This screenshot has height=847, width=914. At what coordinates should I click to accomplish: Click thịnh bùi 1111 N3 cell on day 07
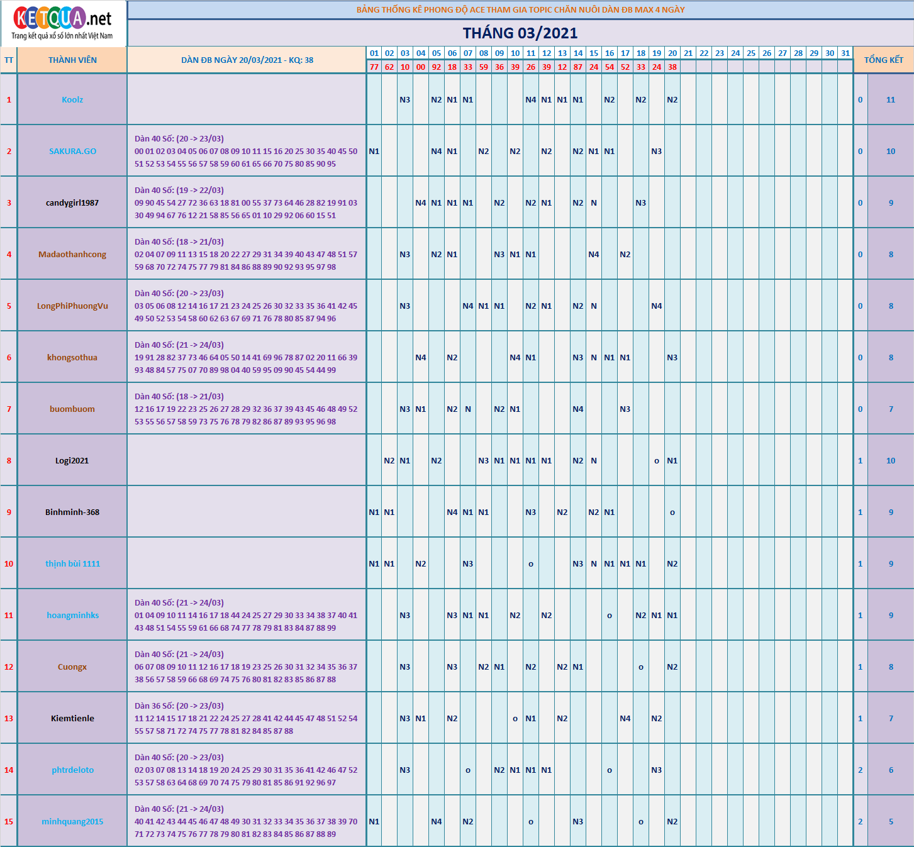pyautogui.click(x=468, y=563)
